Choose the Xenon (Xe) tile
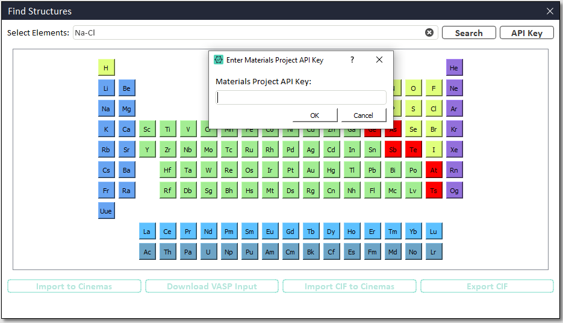 [x=454, y=149]
